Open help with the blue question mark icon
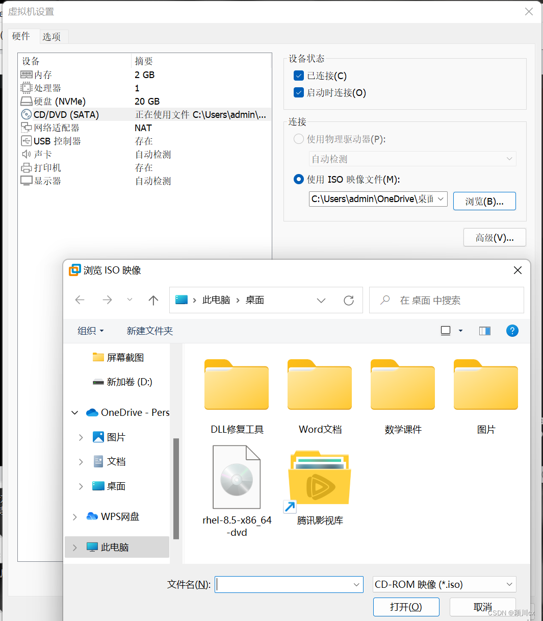Screen dimensions: 543x621 [512, 331]
